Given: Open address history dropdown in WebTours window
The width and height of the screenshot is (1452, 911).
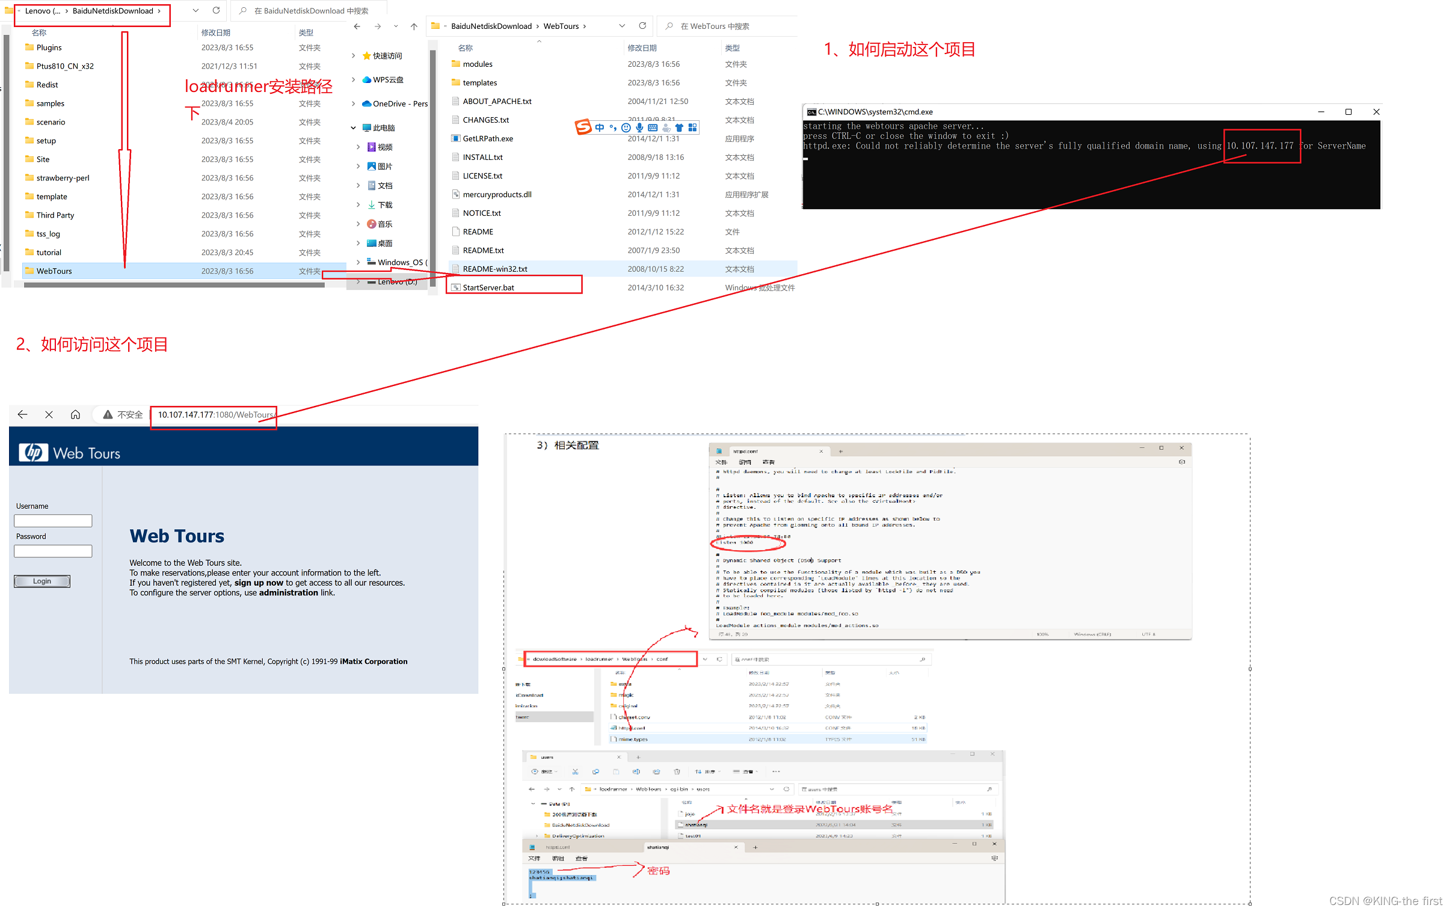Looking at the screenshot, I should tap(622, 26).
